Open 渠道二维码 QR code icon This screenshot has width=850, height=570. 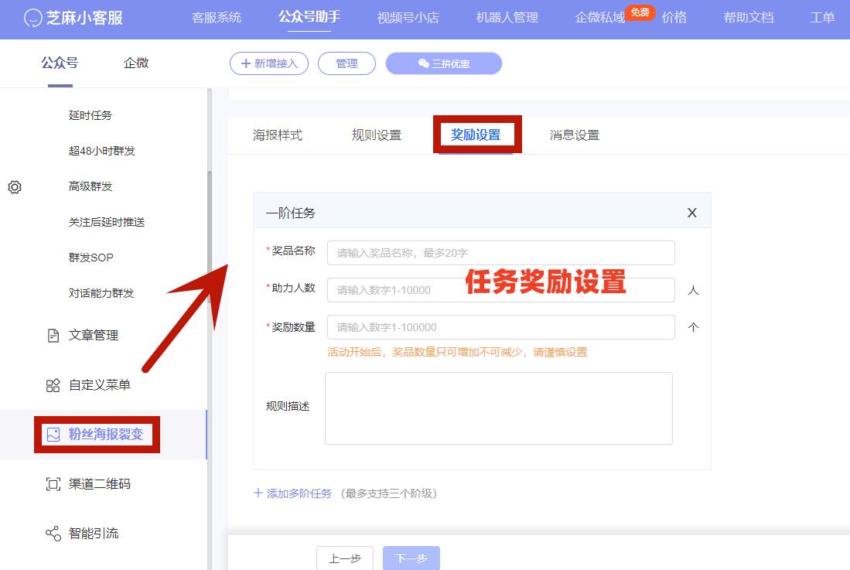53,483
